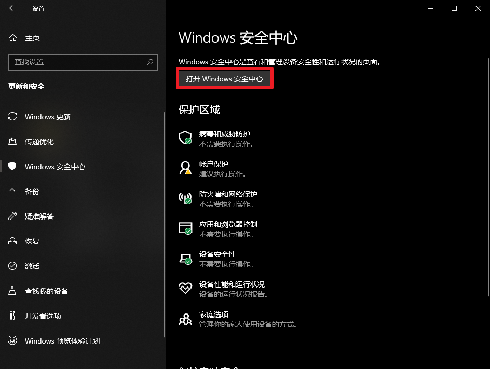Open the 病毒和威胁防护 link
This screenshot has width=490, height=369.
click(x=225, y=134)
